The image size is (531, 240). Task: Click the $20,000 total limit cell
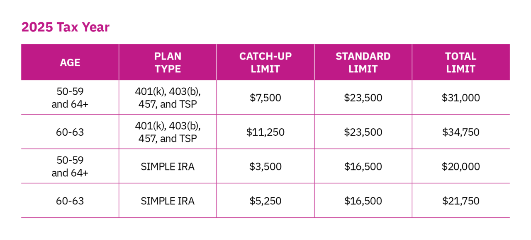[x=461, y=166]
